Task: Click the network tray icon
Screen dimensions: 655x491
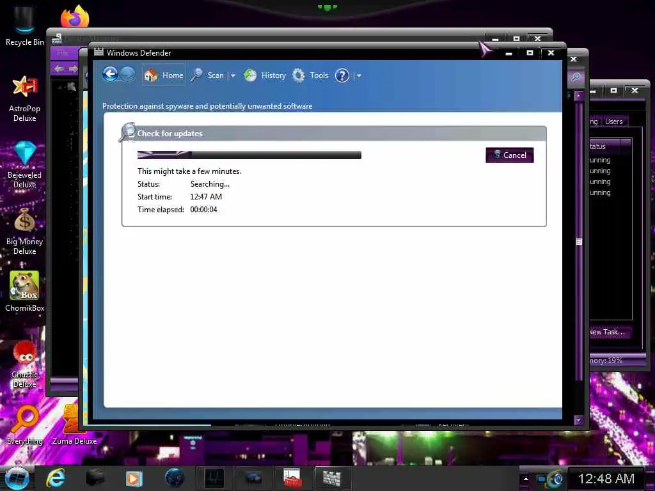Action: [542, 479]
